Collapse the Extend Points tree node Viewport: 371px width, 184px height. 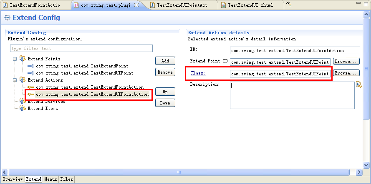15,59
